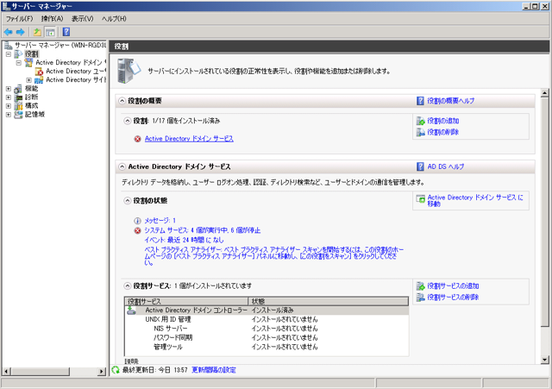Viewport: 552px width, 389px height.
Task: Expand the 構成 tree node
Action: coord(9,105)
